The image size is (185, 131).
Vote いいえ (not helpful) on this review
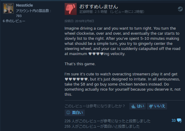(157, 106)
